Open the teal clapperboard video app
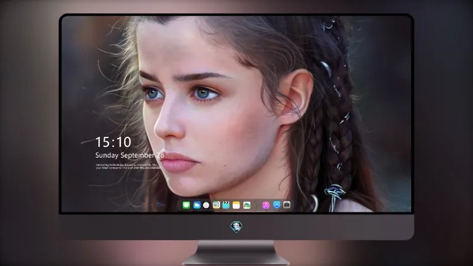Viewport: 473px width, 266px height. [x=226, y=205]
